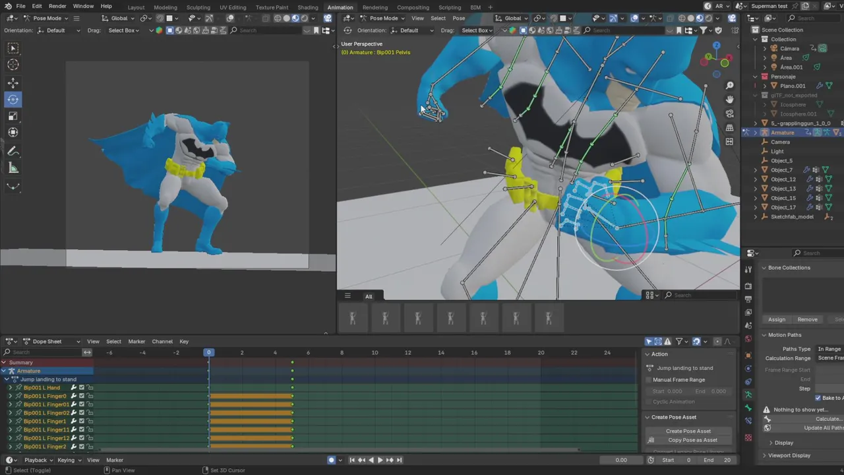Toggle auto keying record button in timeline

coord(332,460)
